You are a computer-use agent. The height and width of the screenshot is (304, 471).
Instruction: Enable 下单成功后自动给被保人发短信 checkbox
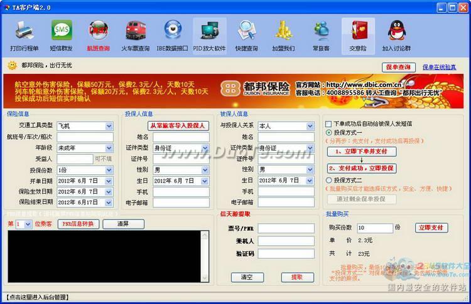[328, 123]
